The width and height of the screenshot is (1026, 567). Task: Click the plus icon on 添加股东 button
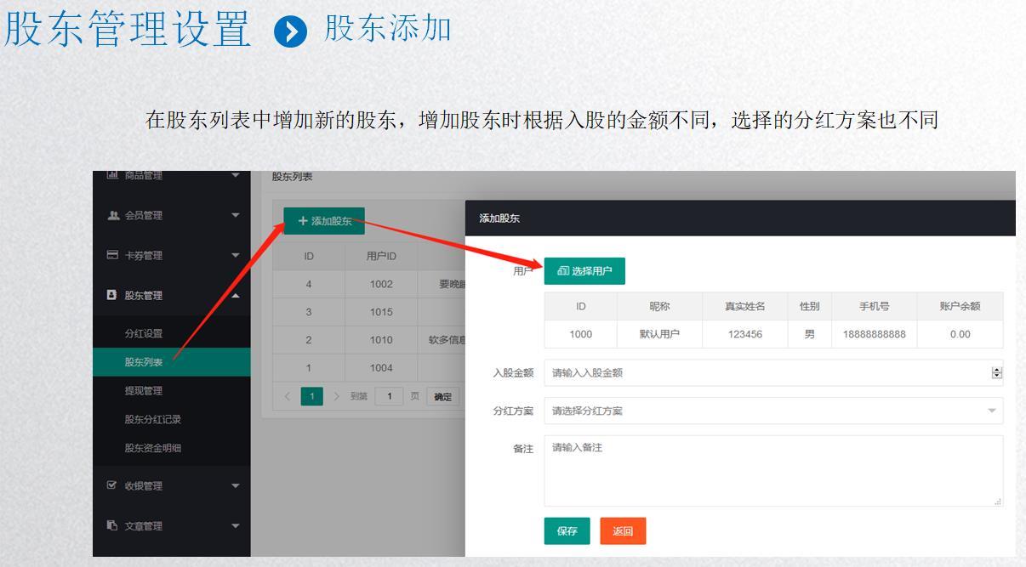point(304,220)
